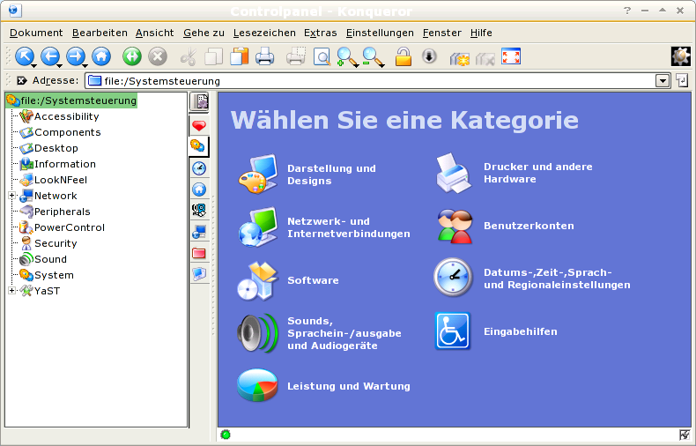Open Find with the magnifier page icon

coord(322,57)
